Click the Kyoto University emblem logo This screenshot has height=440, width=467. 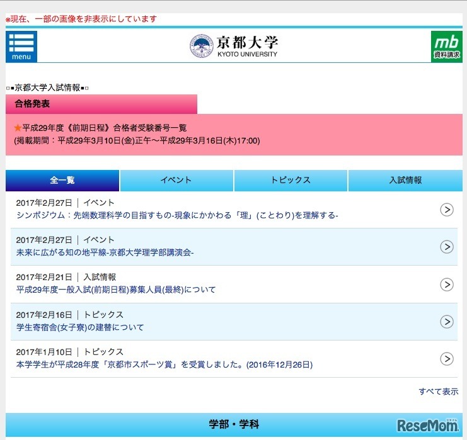point(202,46)
